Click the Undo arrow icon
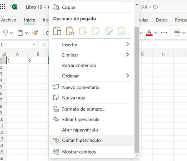187x161 pixels. (x=5, y=33)
